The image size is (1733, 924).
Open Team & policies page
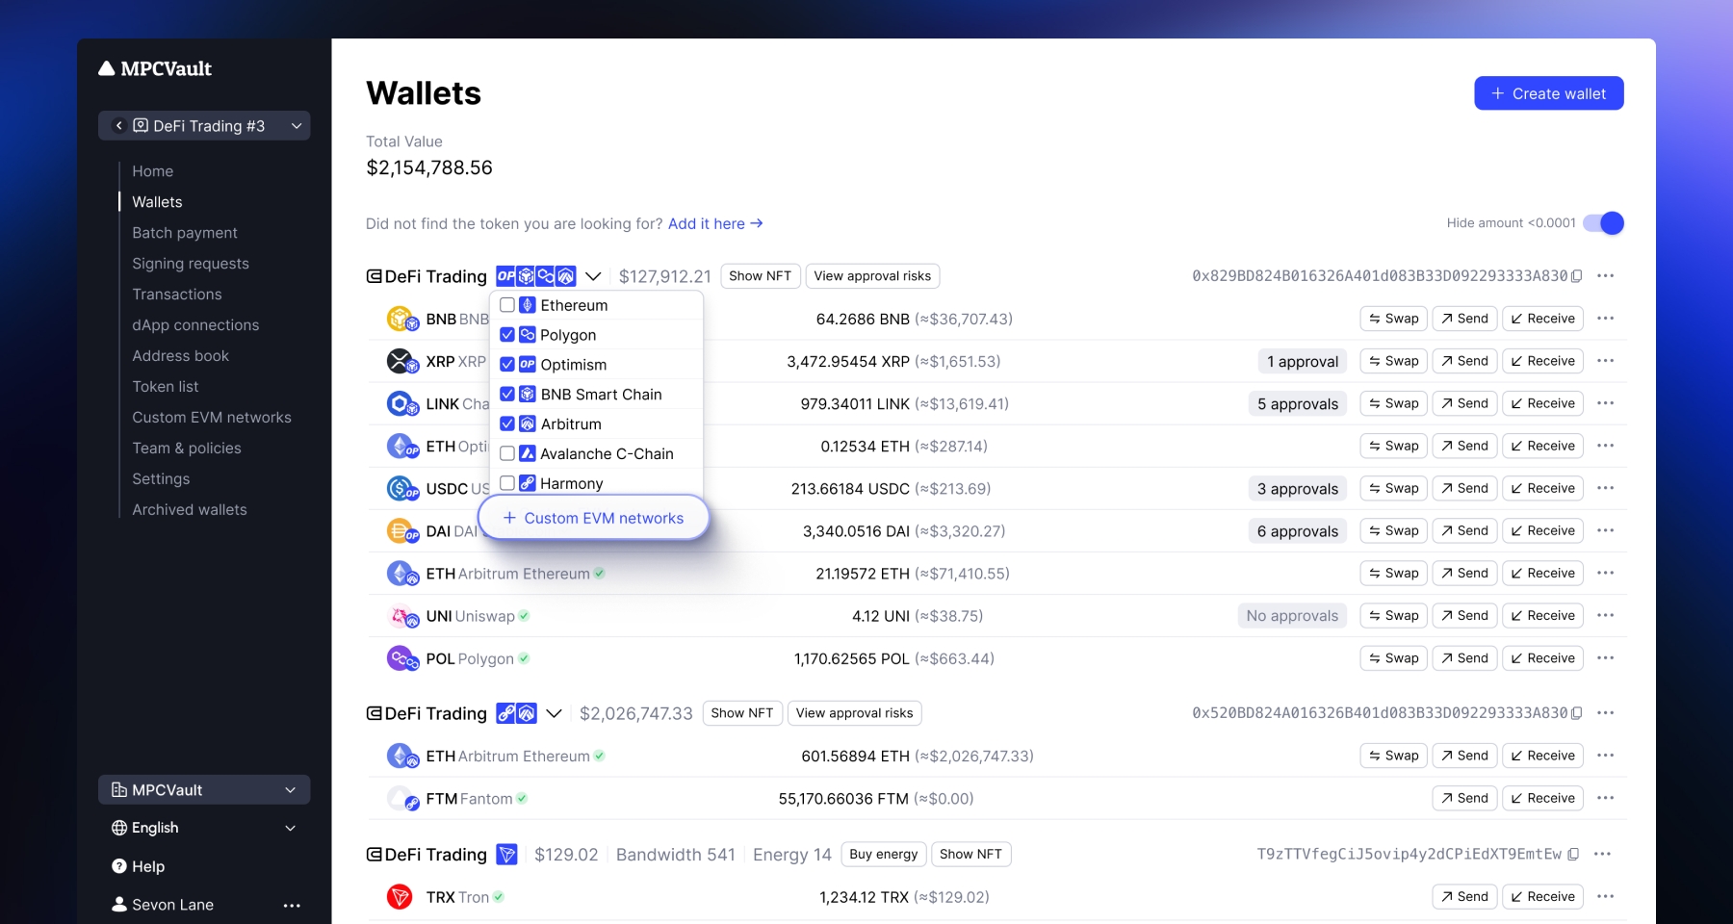187,449
